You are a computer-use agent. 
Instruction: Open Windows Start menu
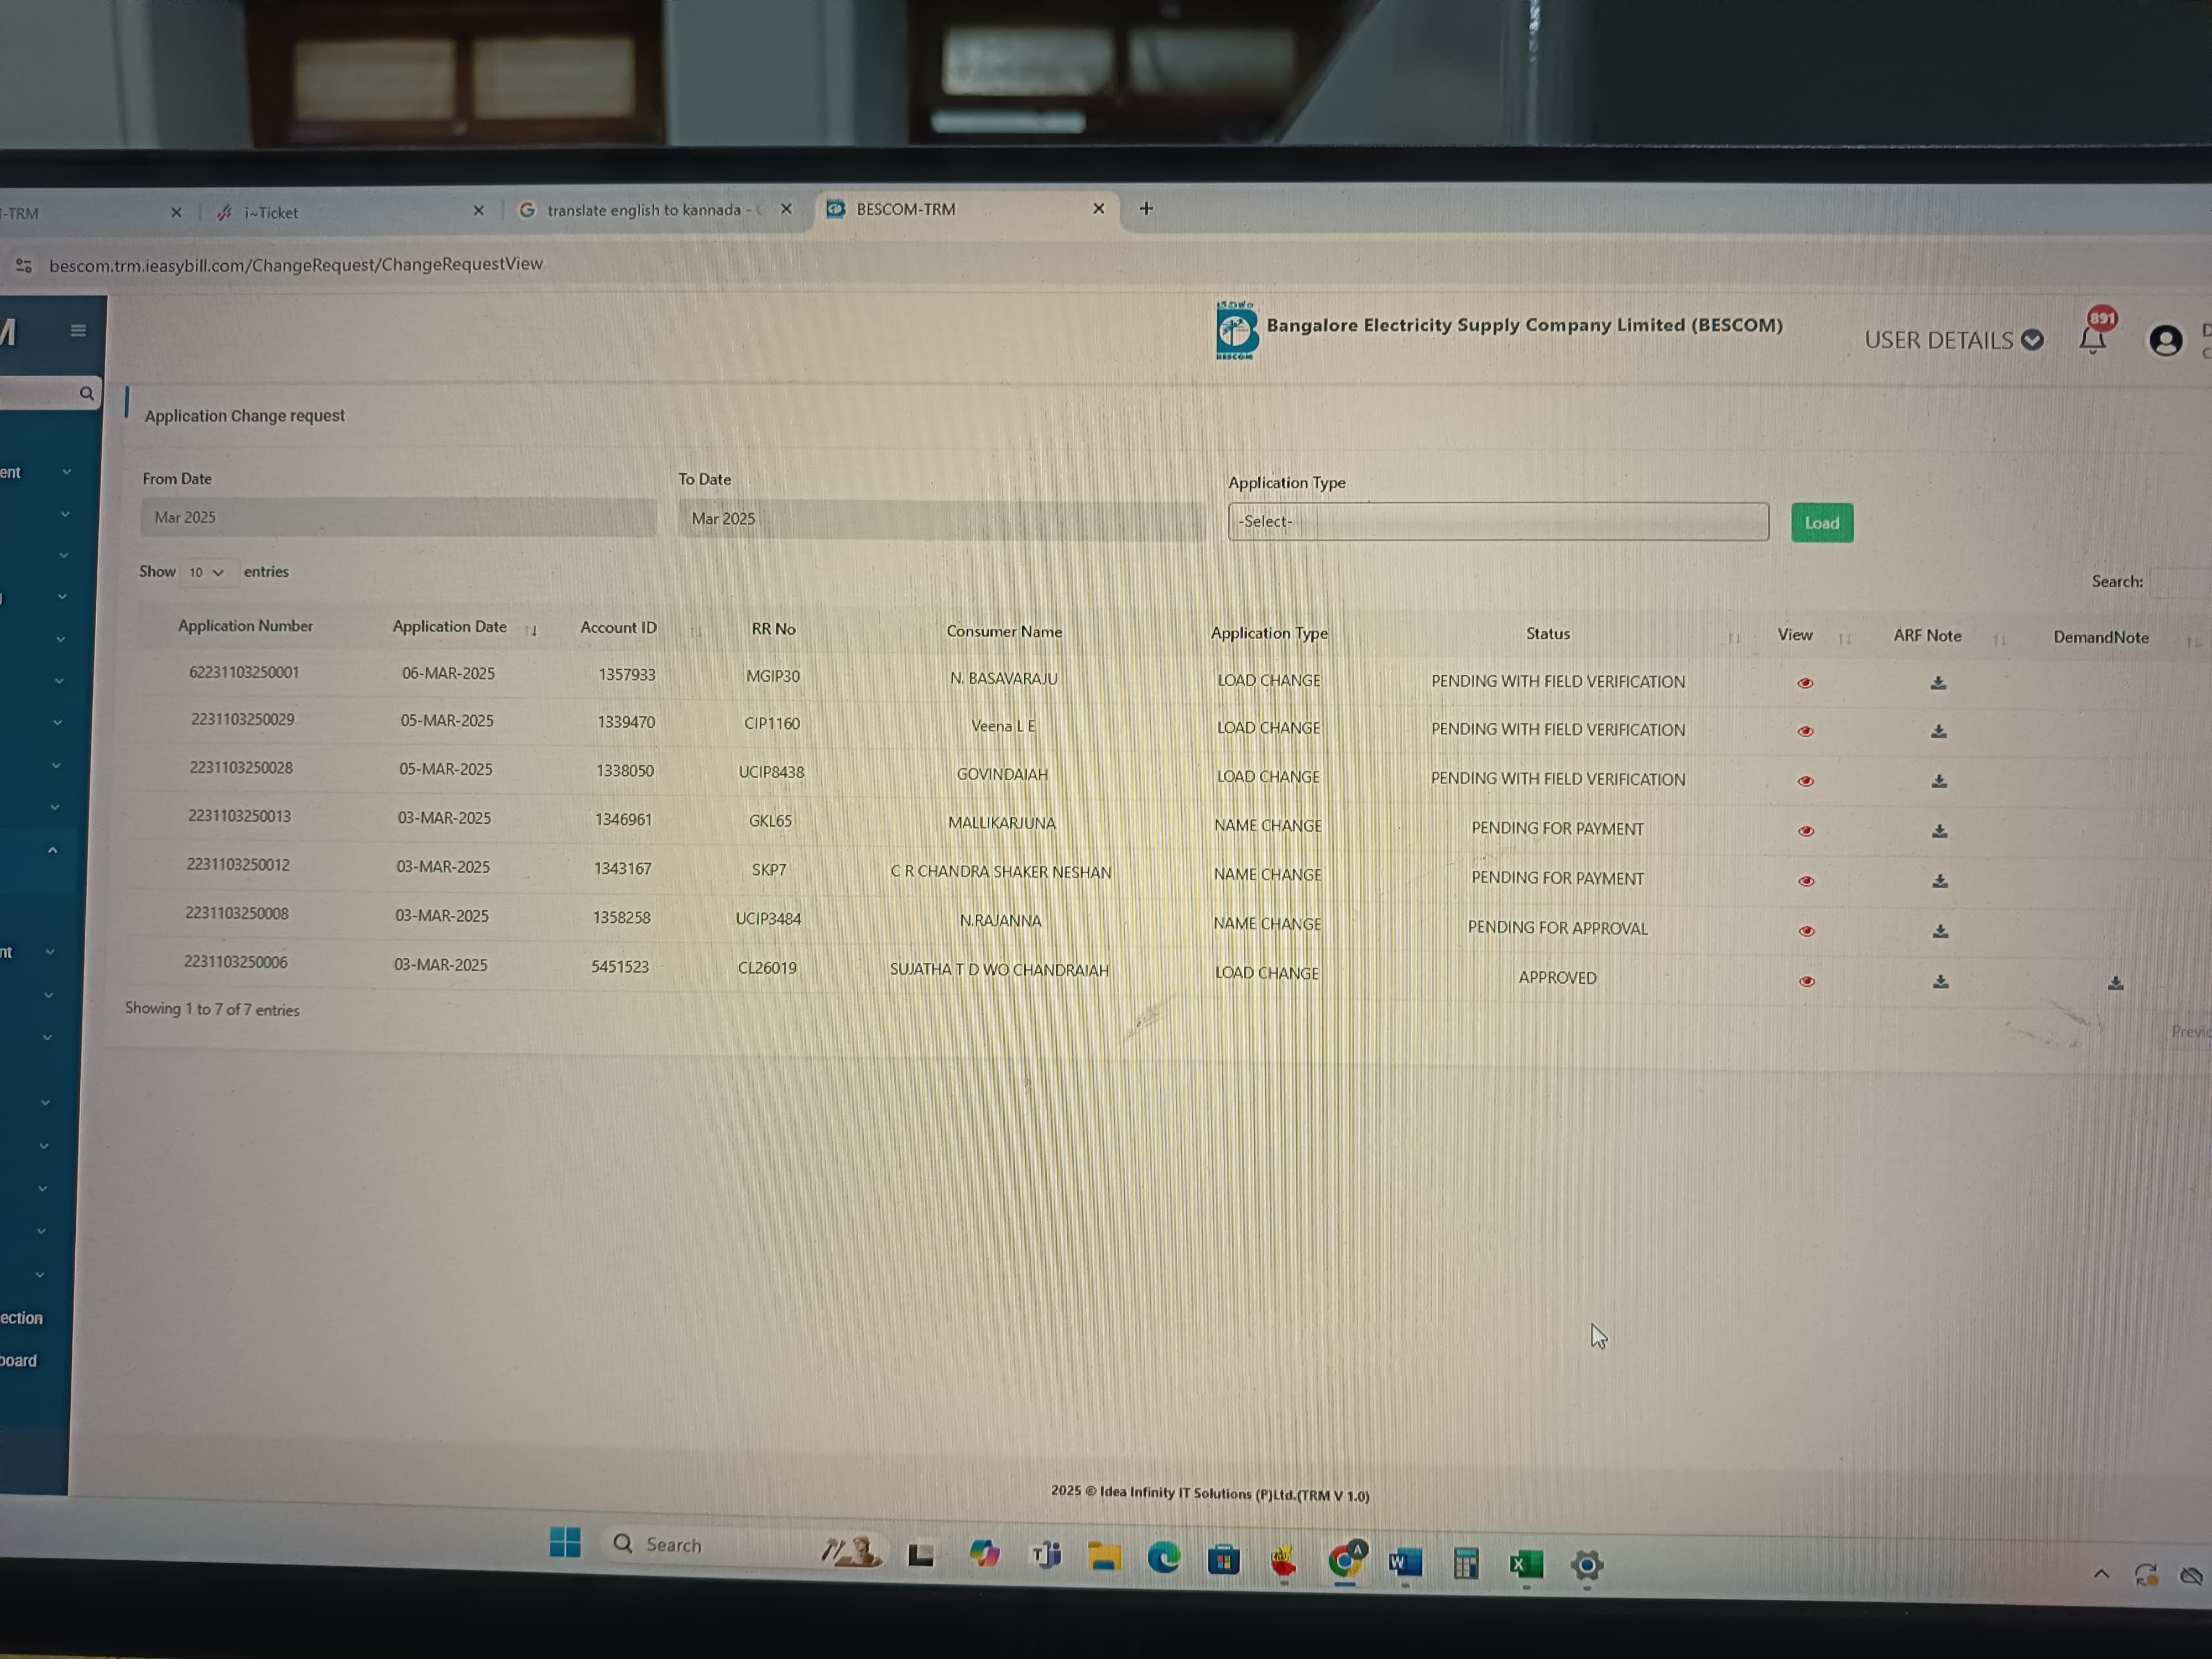(565, 1542)
